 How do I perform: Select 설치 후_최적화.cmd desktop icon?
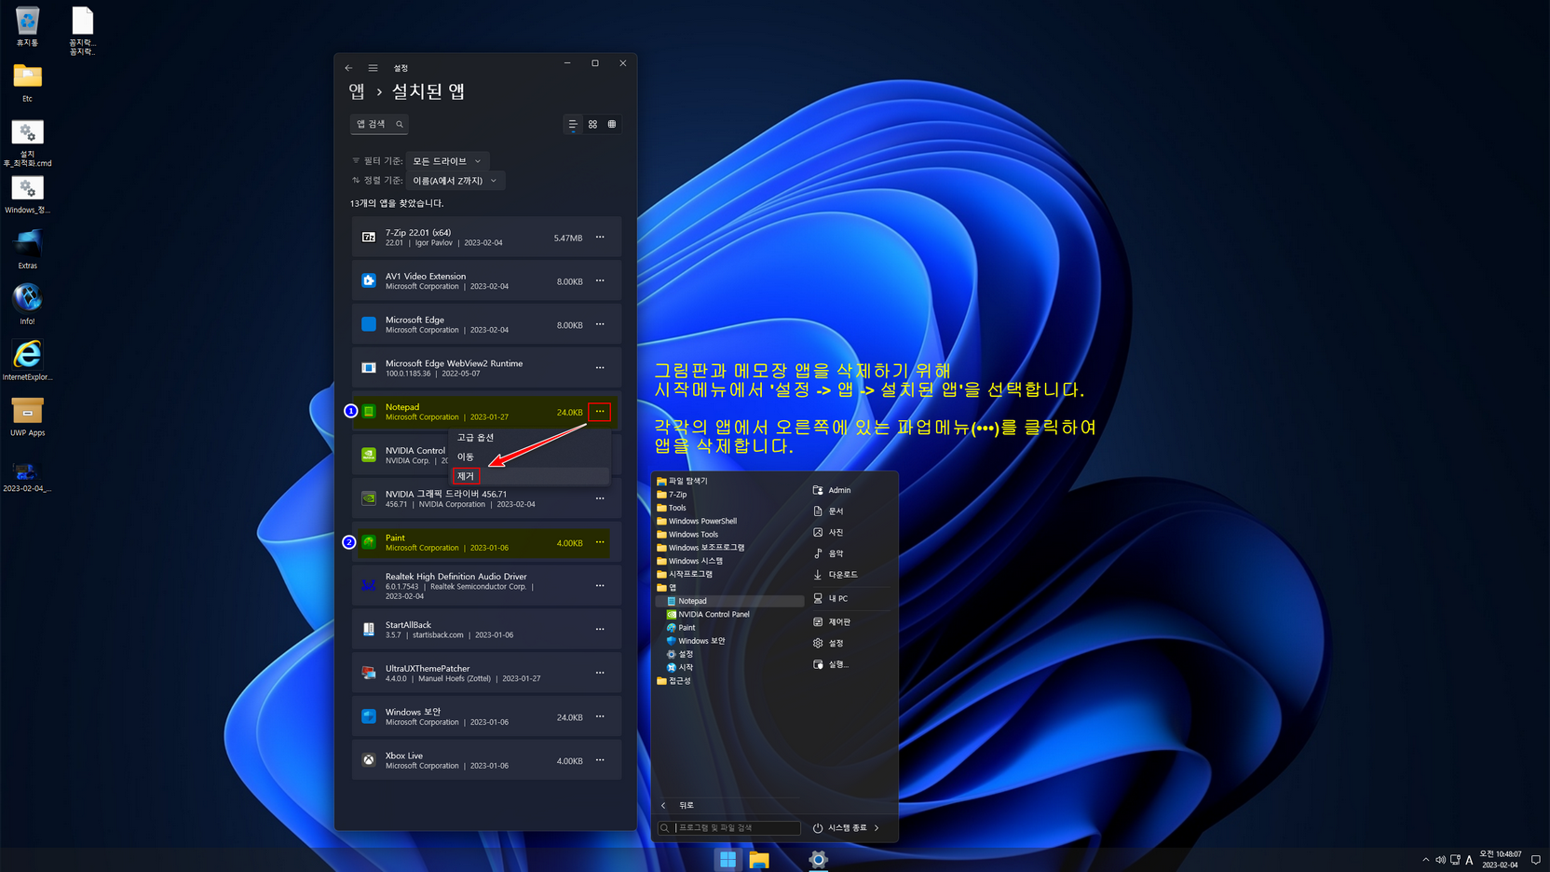pos(27,143)
